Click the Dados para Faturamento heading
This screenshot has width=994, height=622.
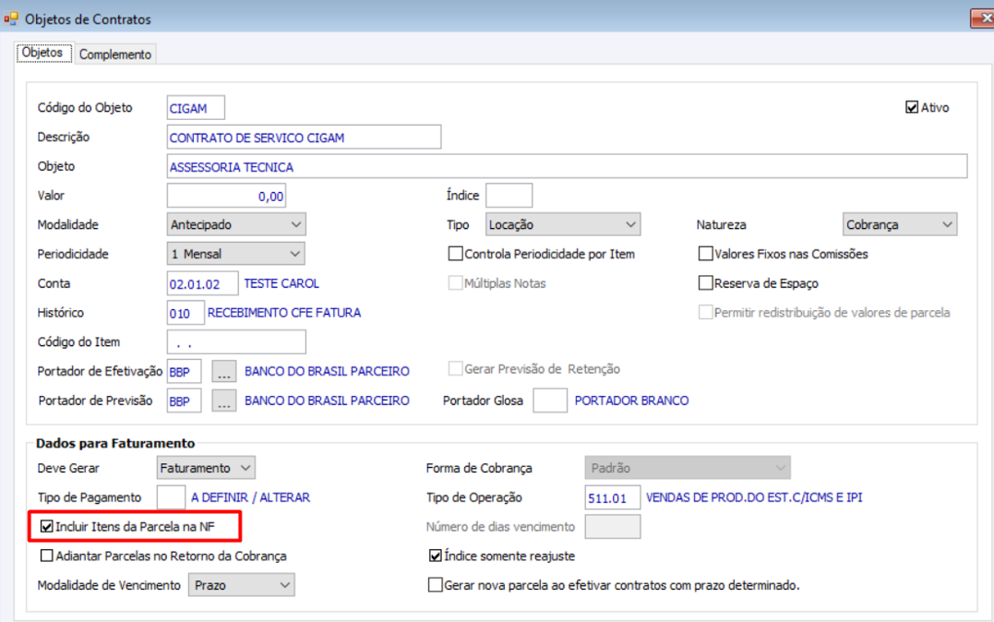coord(115,443)
